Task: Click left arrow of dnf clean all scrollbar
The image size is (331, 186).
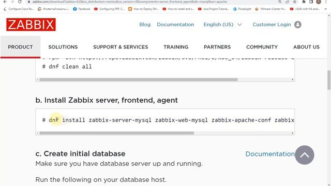Action: pyautogui.click(x=38, y=80)
